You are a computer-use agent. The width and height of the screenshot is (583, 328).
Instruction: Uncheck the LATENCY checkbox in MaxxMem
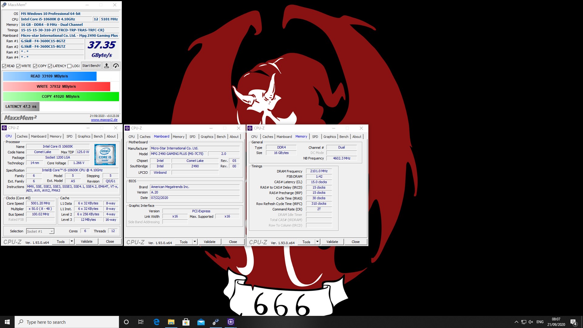50,66
